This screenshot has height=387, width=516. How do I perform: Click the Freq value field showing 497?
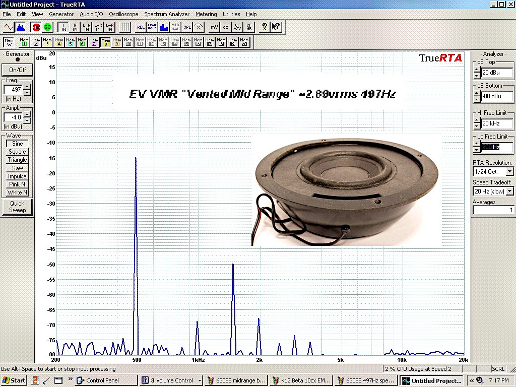(13, 90)
